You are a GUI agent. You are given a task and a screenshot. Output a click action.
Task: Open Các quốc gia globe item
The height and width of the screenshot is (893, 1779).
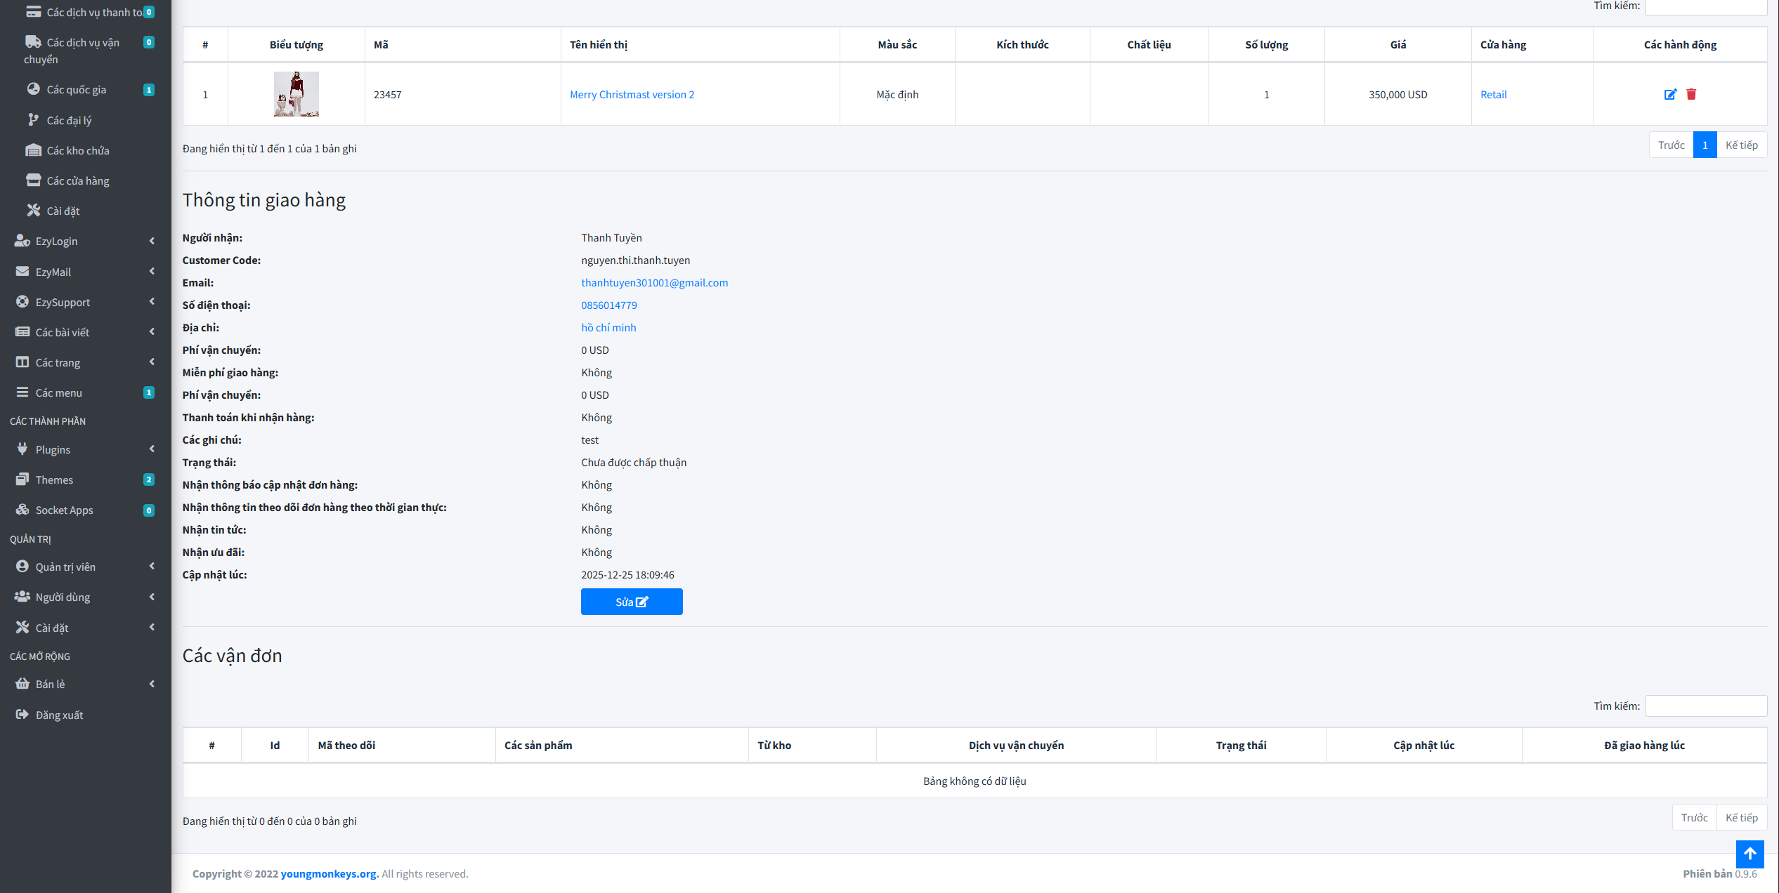(76, 90)
